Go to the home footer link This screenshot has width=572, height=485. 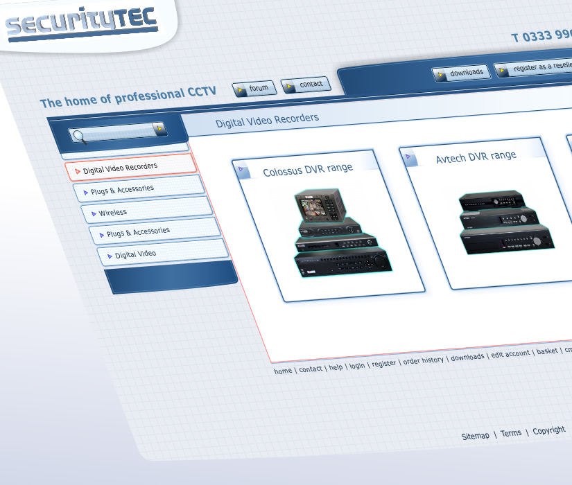[x=283, y=371]
